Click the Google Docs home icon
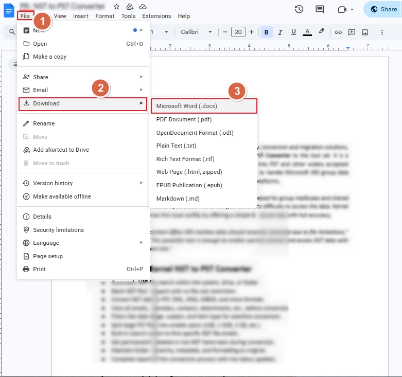The width and height of the screenshot is (402, 377). [9, 10]
